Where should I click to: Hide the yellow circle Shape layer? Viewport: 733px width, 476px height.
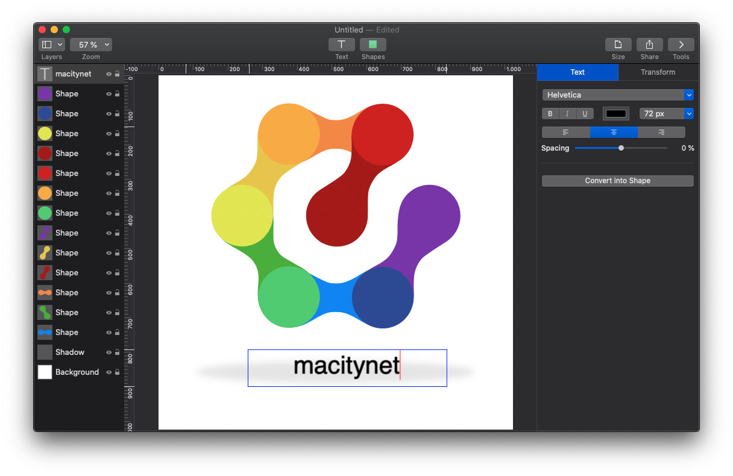[109, 134]
